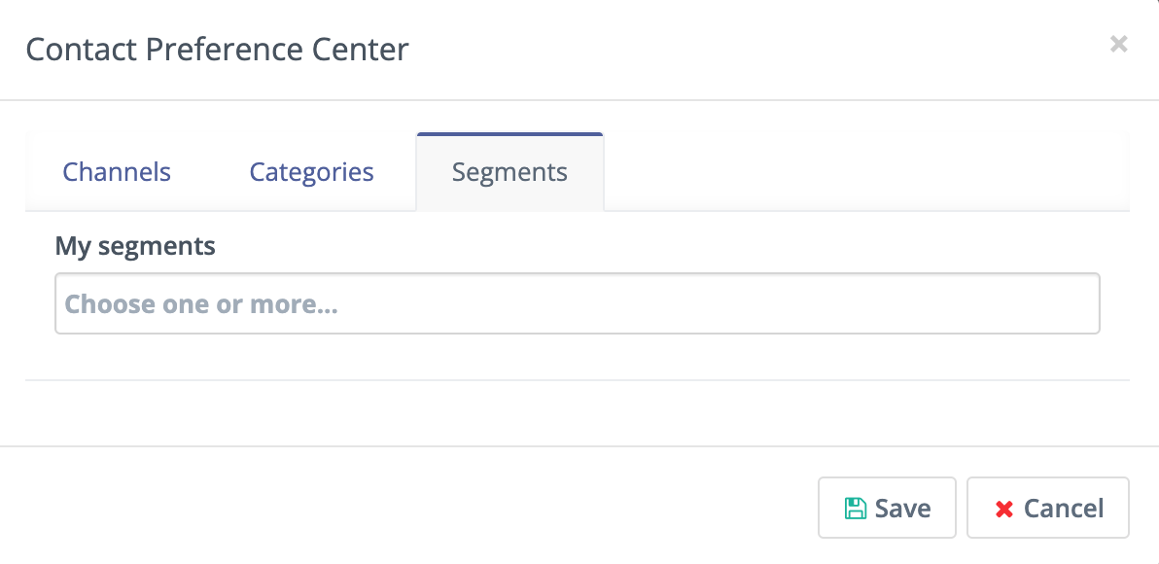Click the active Segments tab header

[509, 172]
